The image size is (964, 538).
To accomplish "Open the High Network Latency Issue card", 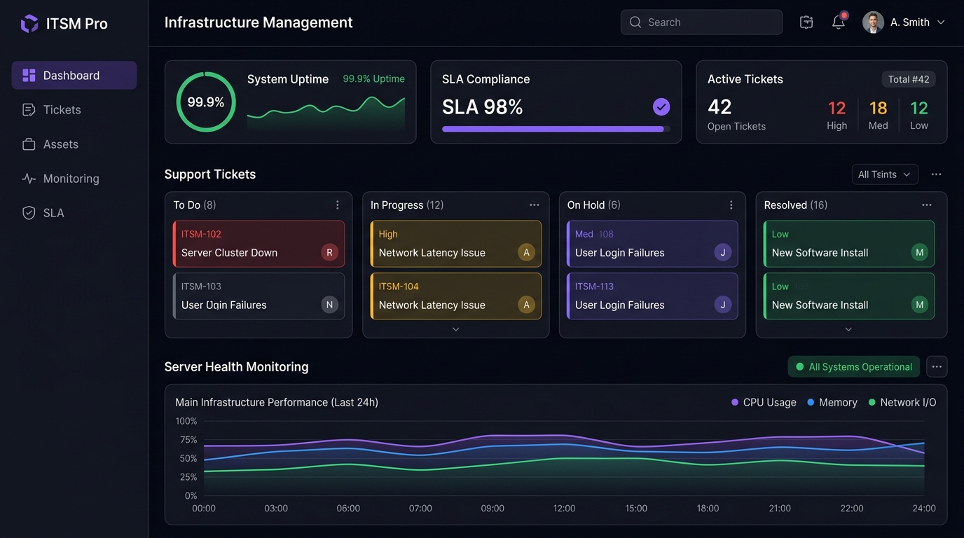I will coord(455,244).
